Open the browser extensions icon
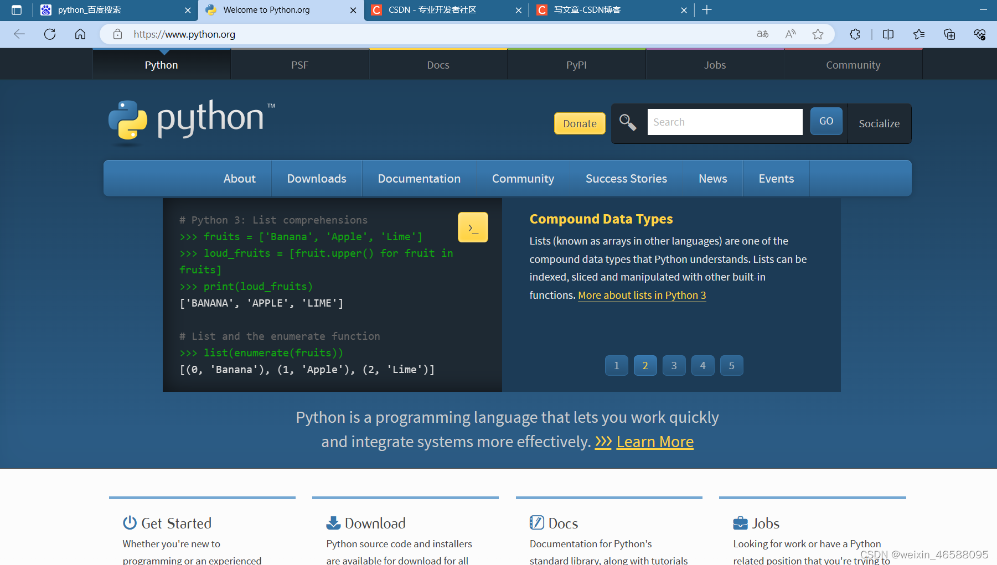The width and height of the screenshot is (997, 565). pyautogui.click(x=855, y=34)
